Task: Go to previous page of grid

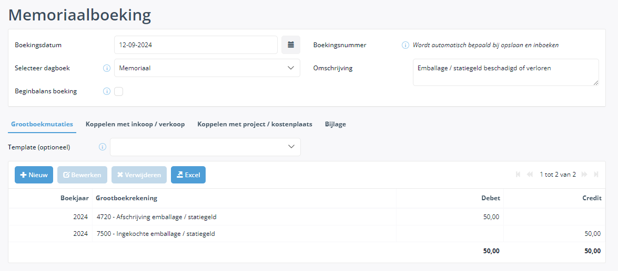Action: (530, 175)
